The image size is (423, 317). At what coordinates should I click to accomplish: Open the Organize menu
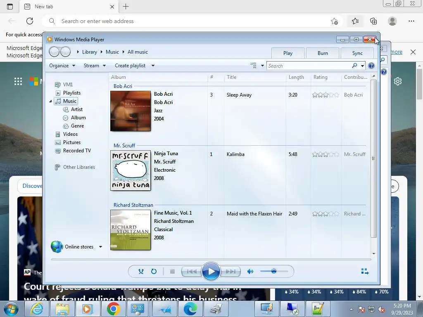pos(62,66)
